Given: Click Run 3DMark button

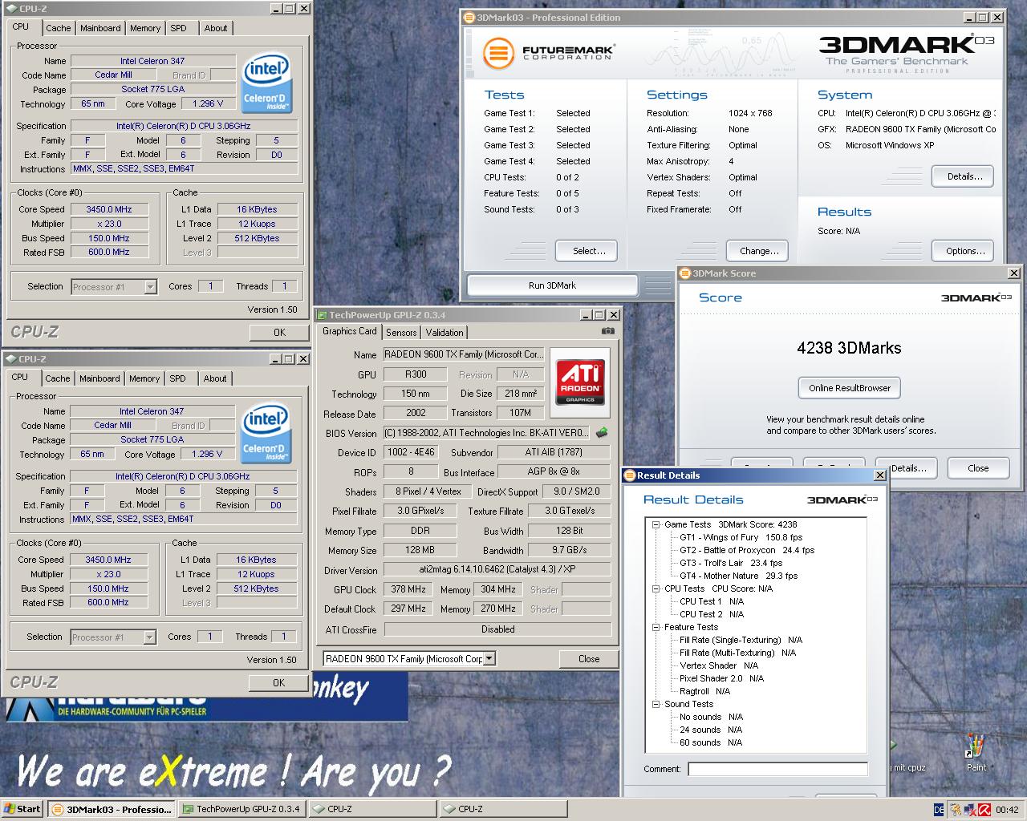Looking at the screenshot, I should [x=552, y=285].
